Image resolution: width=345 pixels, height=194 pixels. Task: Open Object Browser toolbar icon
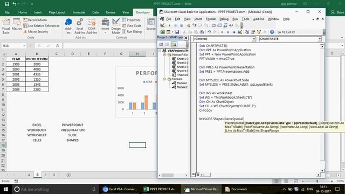pos(259,32)
